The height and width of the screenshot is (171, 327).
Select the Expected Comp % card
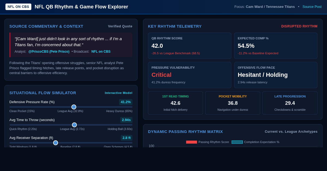coord(276,46)
